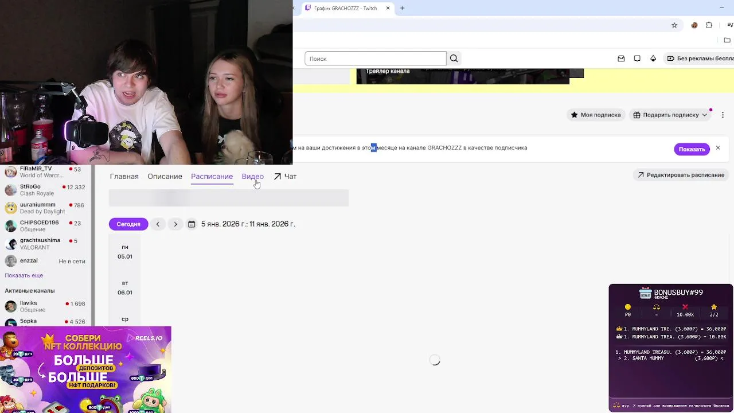Click the Без рекламы бесплатно button
The height and width of the screenshot is (413, 734).
700,59
